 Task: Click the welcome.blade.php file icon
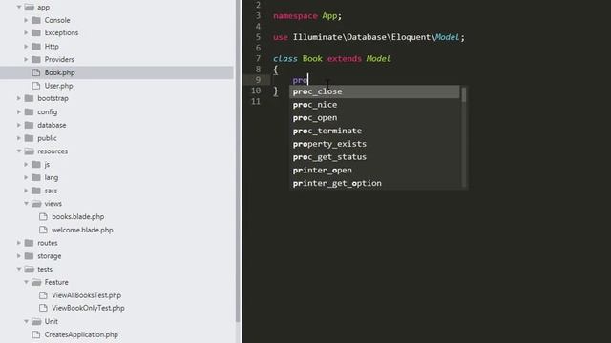click(44, 230)
